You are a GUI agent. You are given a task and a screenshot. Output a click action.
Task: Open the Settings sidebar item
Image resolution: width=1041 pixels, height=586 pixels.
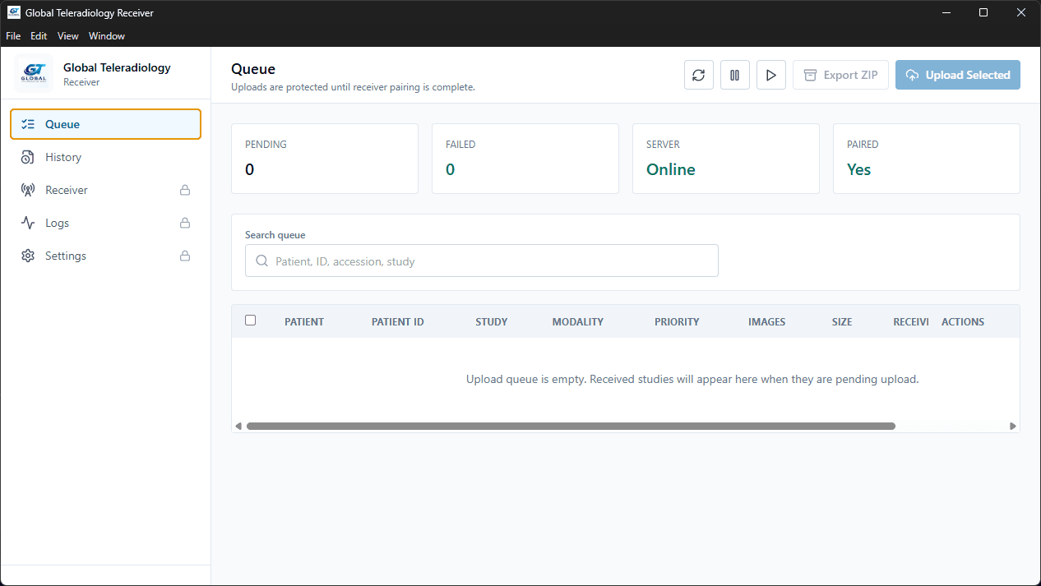[105, 256]
